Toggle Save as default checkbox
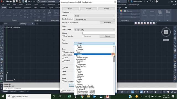Viewport: 177px width, 99px height. pos(62,91)
